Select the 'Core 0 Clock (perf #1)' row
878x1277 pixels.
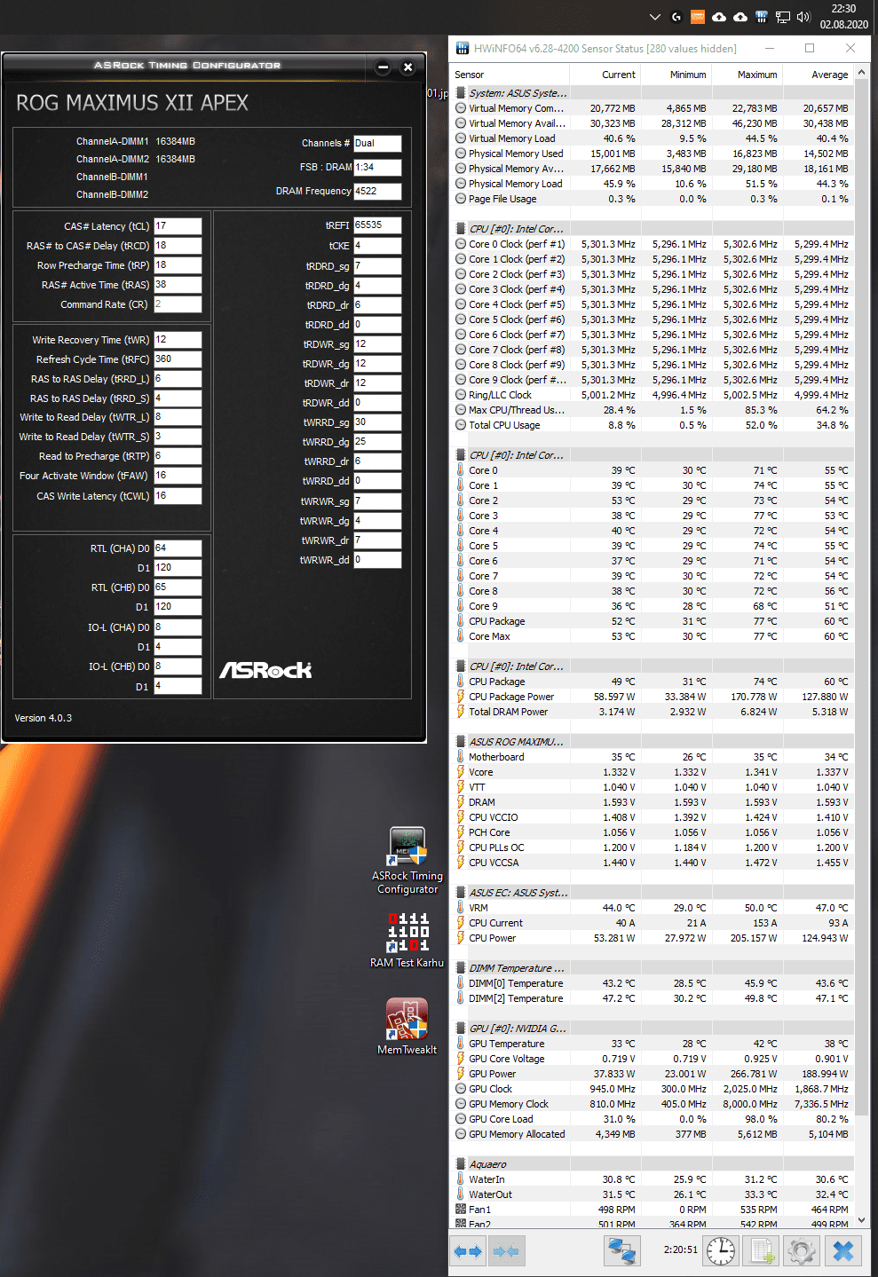(652, 244)
